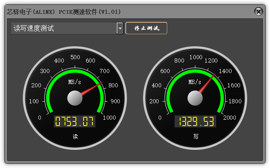The height and width of the screenshot is (168, 270).
Task: Click the 读 label under left gauge
Action: (75, 136)
